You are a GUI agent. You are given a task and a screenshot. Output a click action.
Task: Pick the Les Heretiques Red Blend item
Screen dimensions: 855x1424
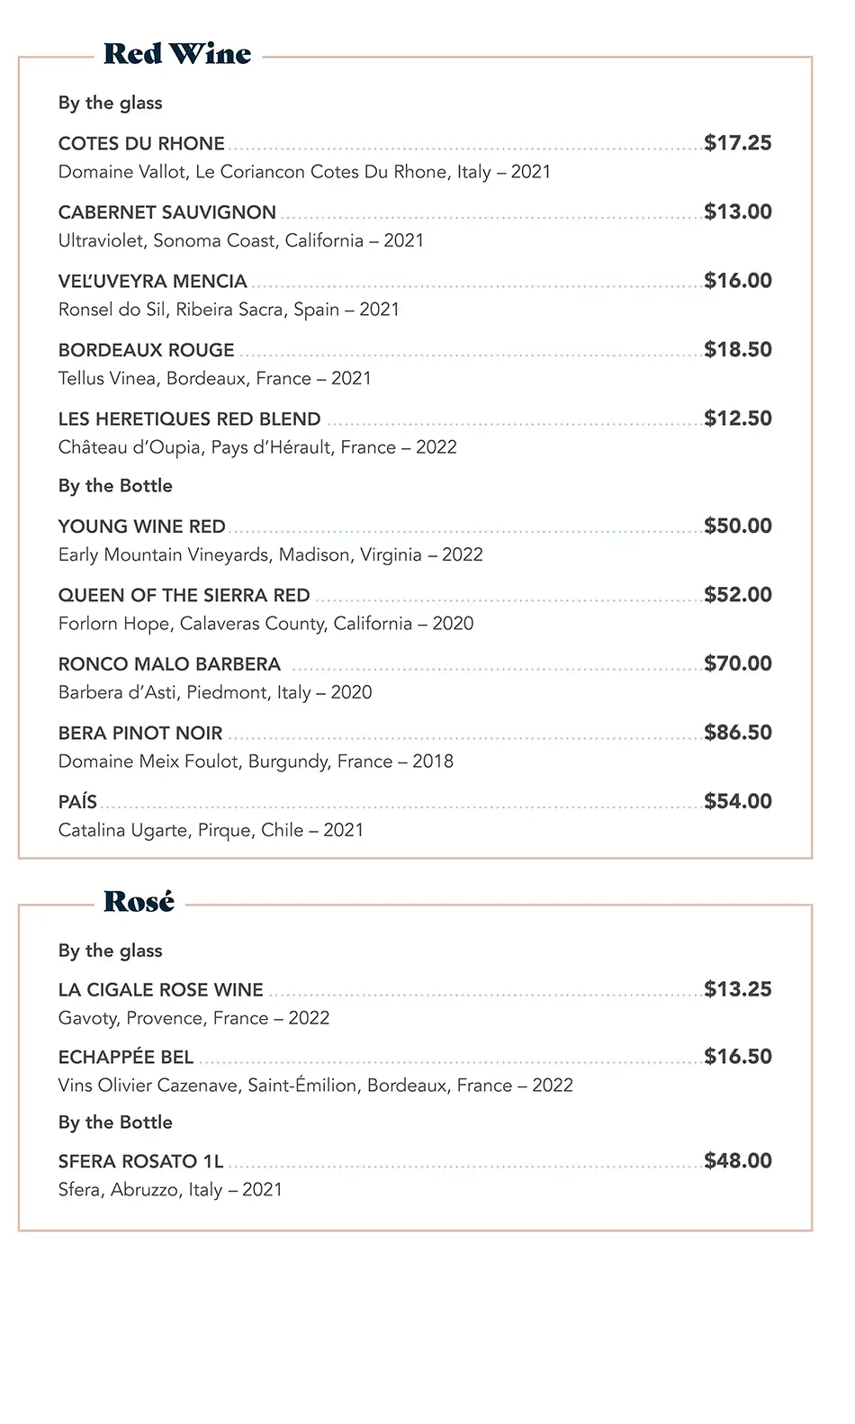189,419
